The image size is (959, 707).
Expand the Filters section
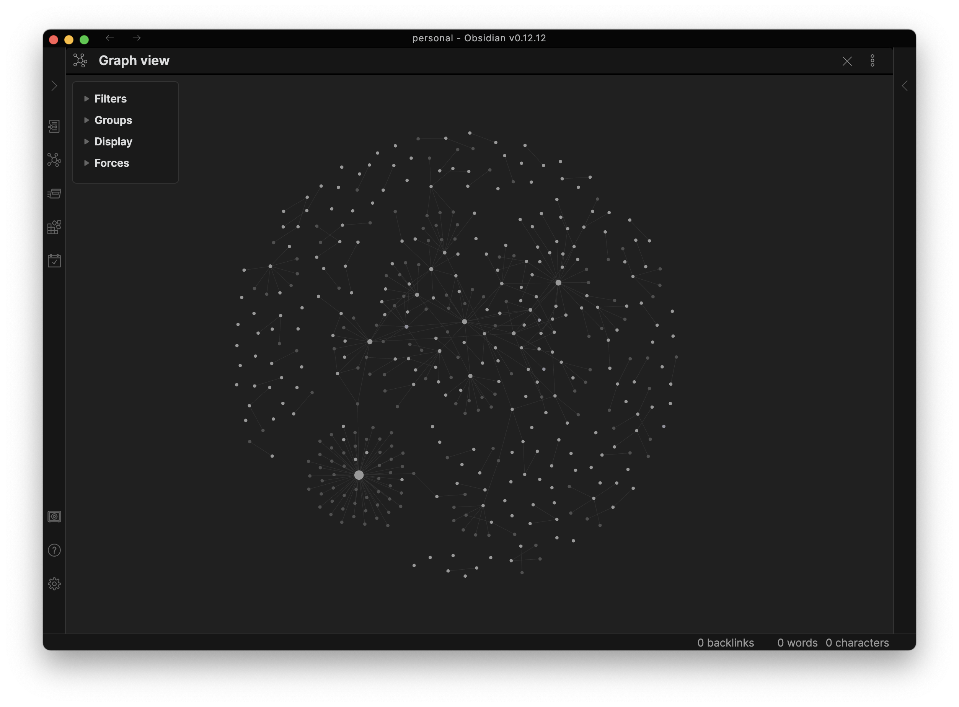(110, 99)
